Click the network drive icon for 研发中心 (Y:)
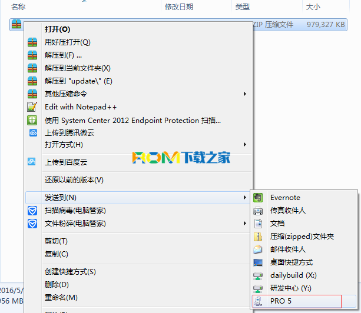This screenshot has height=313, width=361. (x=258, y=288)
